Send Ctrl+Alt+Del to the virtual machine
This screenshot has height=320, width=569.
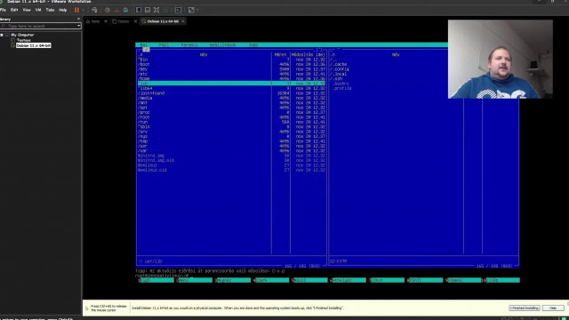(x=94, y=10)
